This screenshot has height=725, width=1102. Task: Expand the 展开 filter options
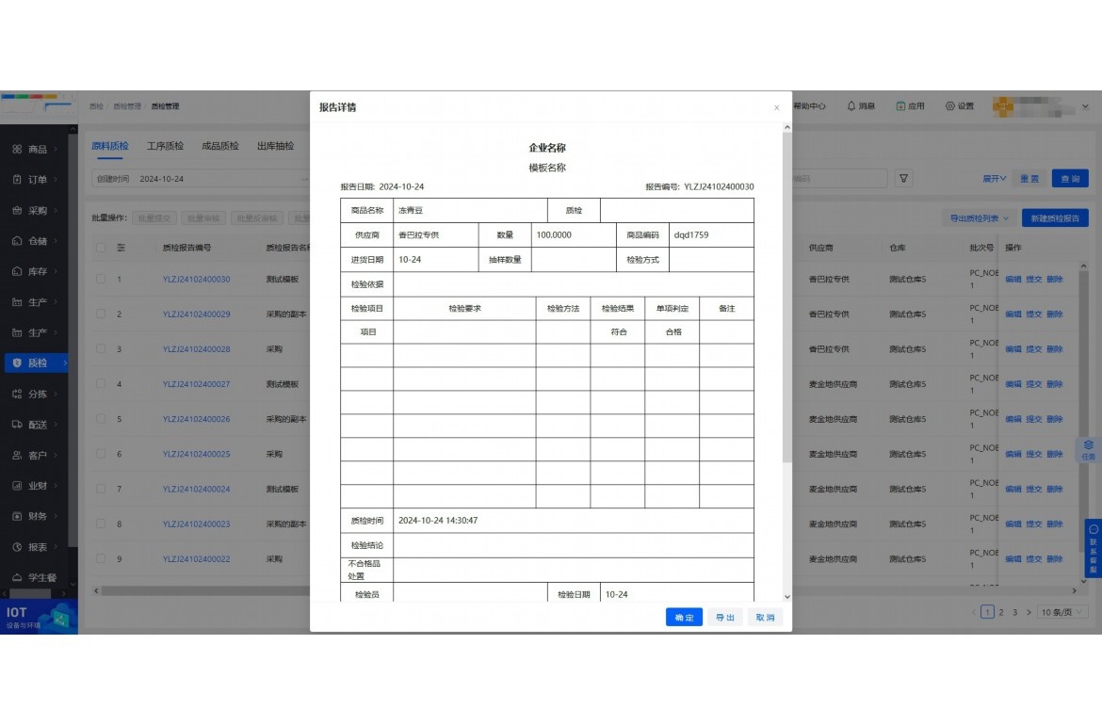994,179
